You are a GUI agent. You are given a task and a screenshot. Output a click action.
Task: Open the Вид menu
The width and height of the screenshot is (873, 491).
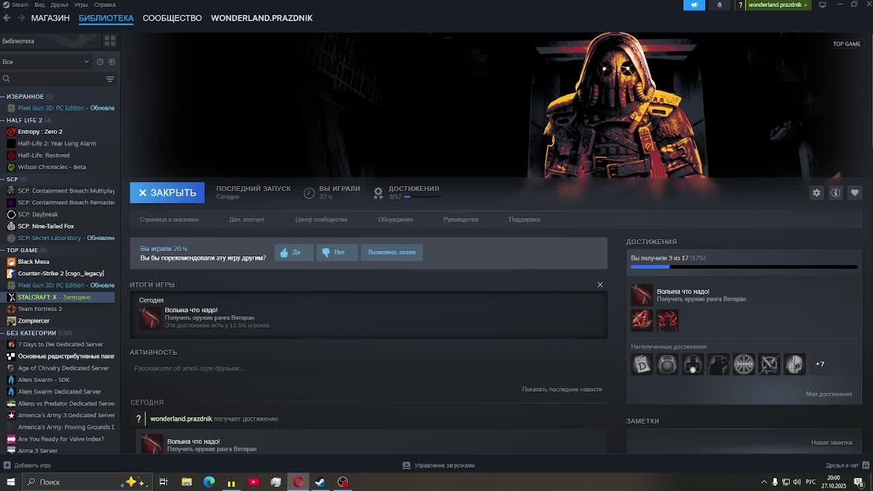click(x=40, y=5)
